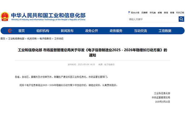
Task: Open the 组织机构 navigation menu
Action: 43,31
